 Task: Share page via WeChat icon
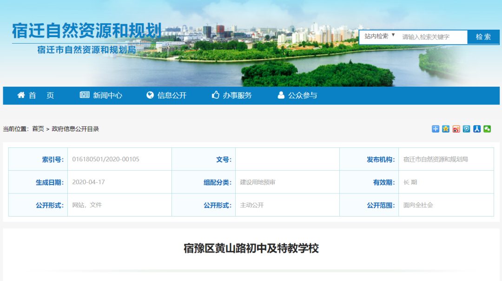[x=487, y=129]
